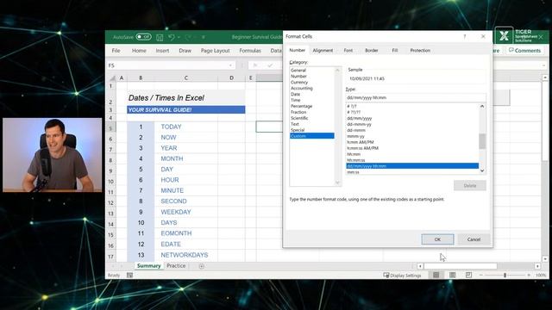Click the formula bar cancel X icon

click(255, 65)
